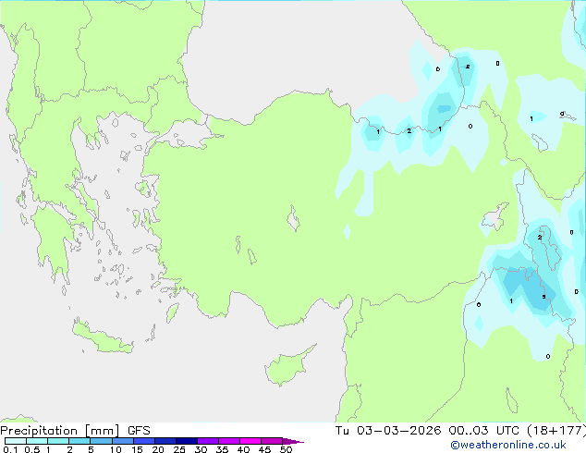Image resolution: width=586 pixels, height=453 pixels.
Task: Click the '0.1' legend scale label
Action: click(x=10, y=449)
